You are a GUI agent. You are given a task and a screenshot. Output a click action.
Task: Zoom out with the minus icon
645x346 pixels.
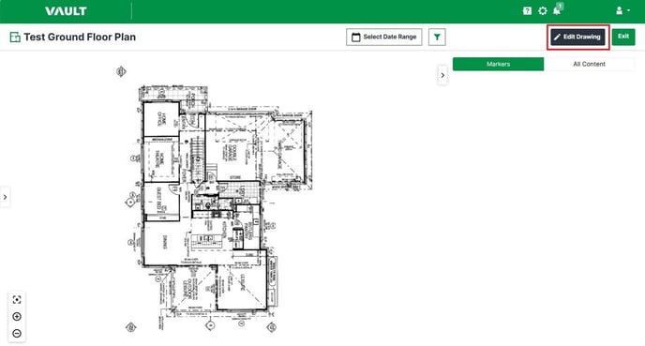[17, 333]
